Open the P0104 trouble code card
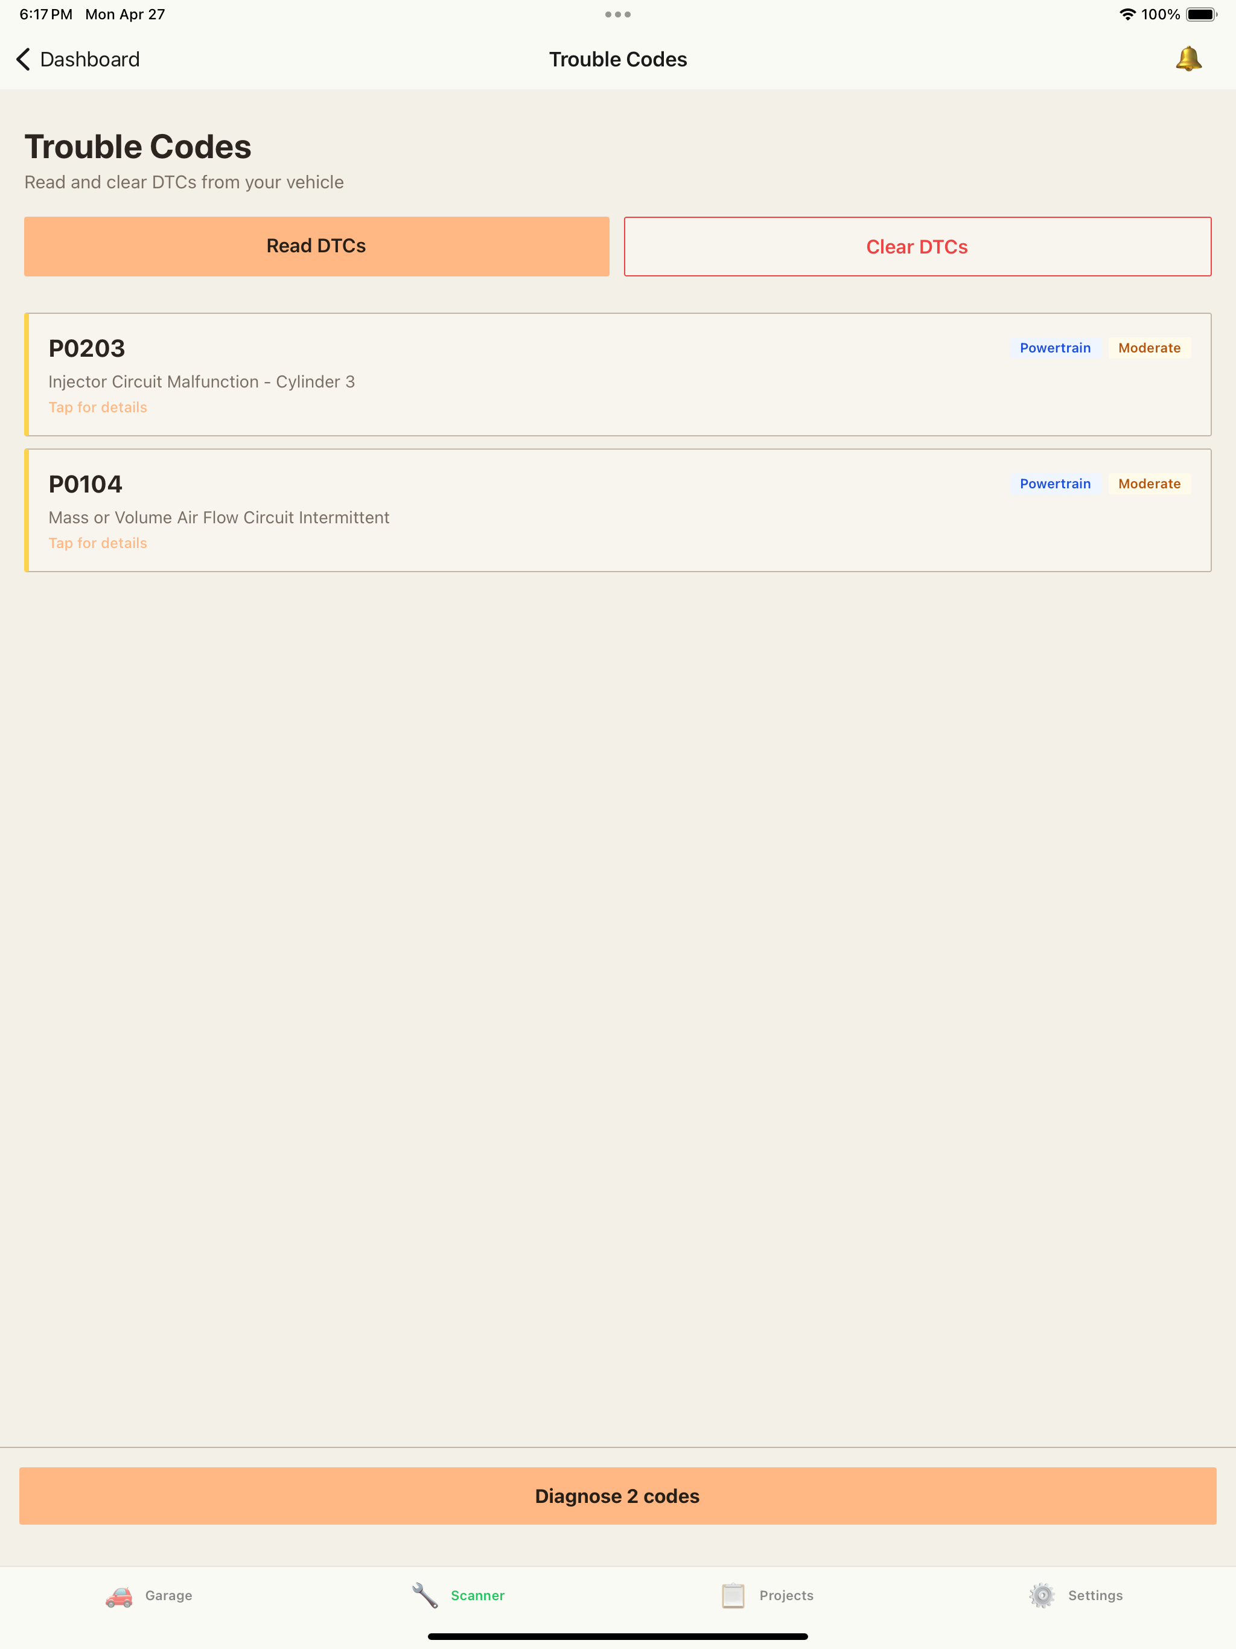Viewport: 1236px width, 1649px height. [x=617, y=510]
